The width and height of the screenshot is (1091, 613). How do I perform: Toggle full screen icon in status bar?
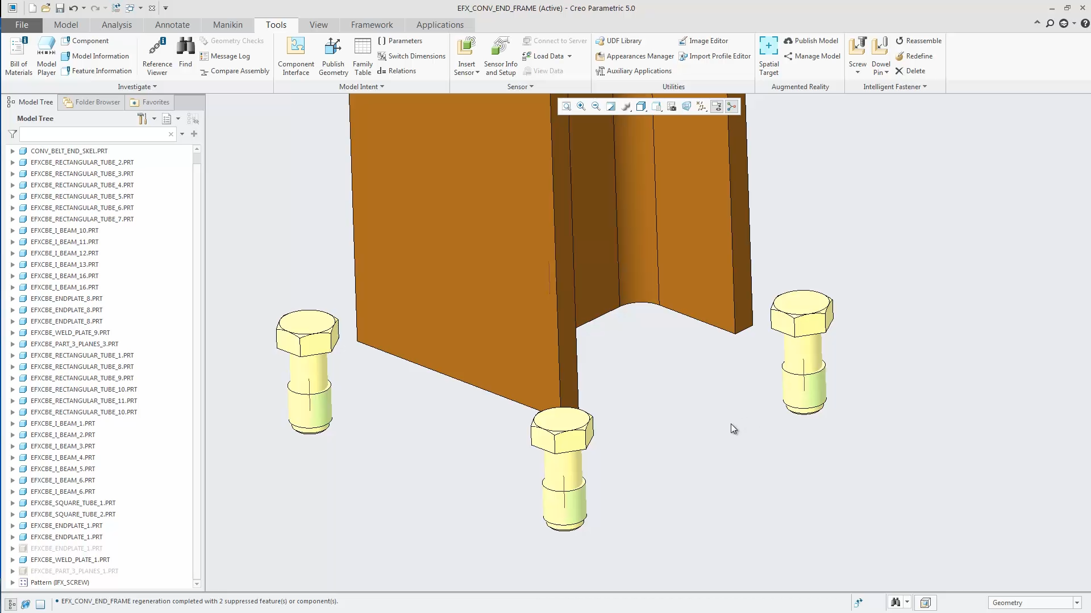[40, 604]
